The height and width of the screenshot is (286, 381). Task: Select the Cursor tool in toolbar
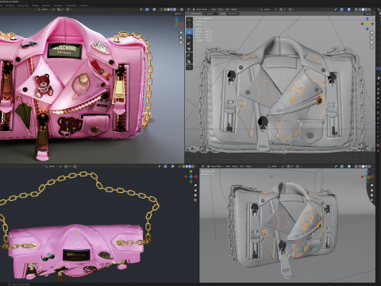[x=189, y=25]
